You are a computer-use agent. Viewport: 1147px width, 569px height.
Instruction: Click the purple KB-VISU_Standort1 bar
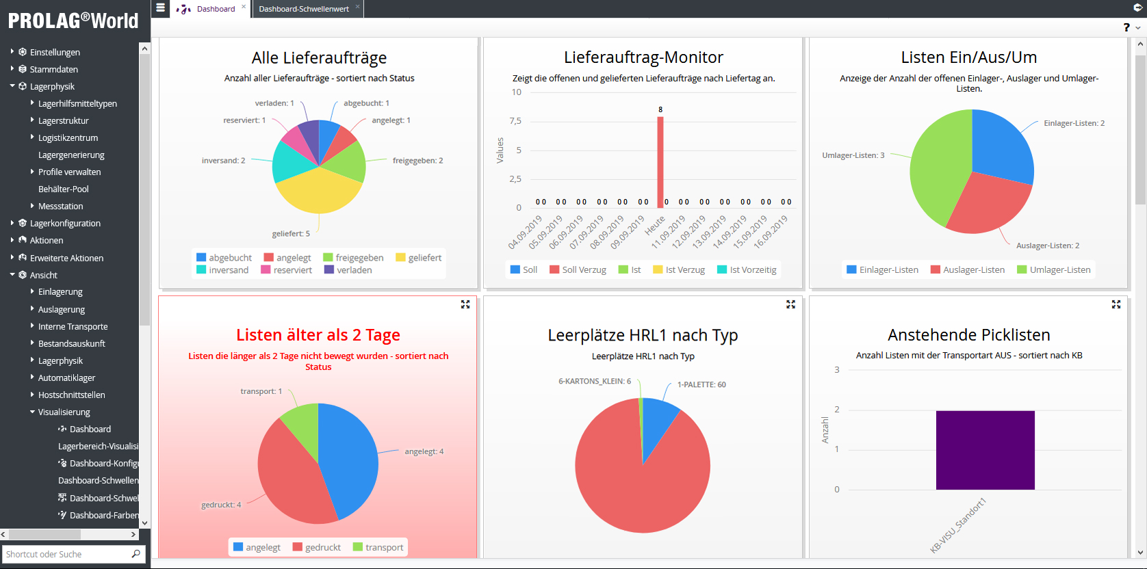point(985,450)
